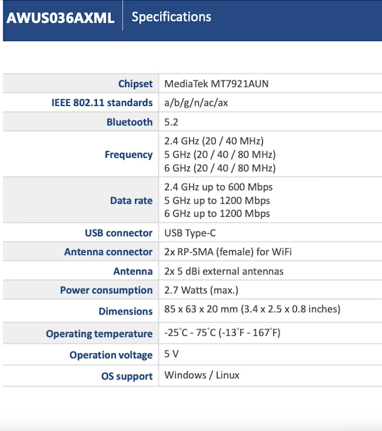Click the Bluetooth row label
Screen dimensions: 382x431
coord(129,122)
